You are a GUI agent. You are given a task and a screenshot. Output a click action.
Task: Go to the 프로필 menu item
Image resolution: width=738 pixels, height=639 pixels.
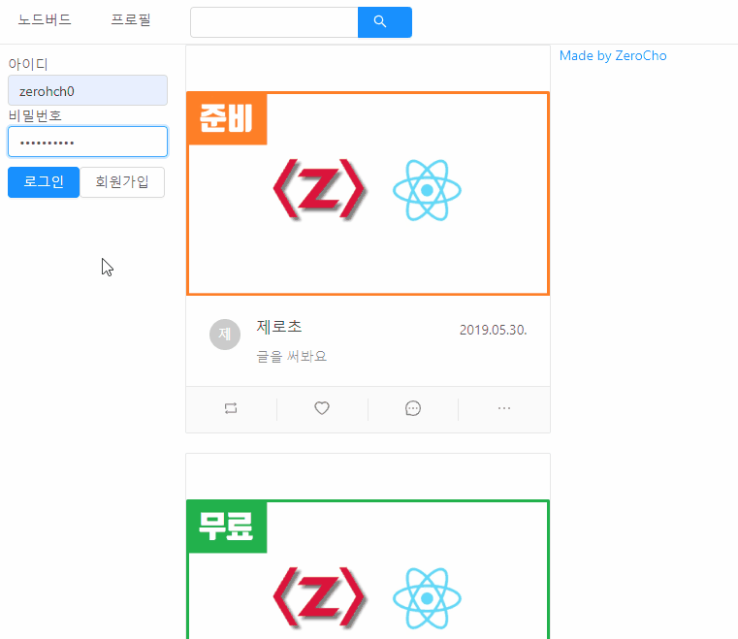pyautogui.click(x=131, y=19)
